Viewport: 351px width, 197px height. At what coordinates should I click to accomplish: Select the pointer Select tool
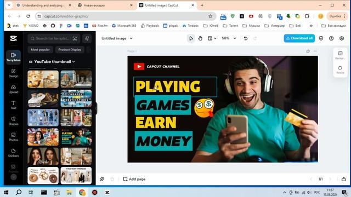[191, 38]
